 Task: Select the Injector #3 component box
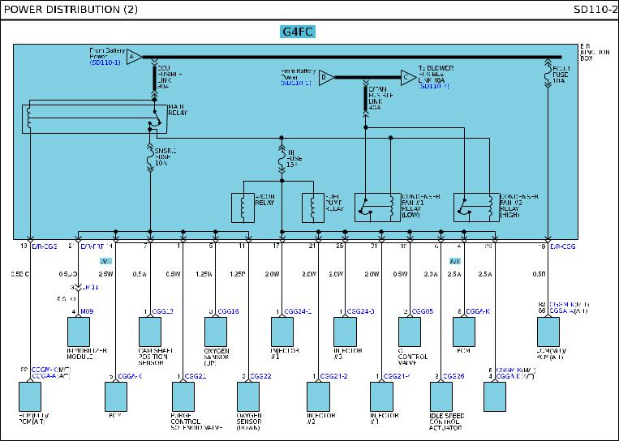click(345, 332)
